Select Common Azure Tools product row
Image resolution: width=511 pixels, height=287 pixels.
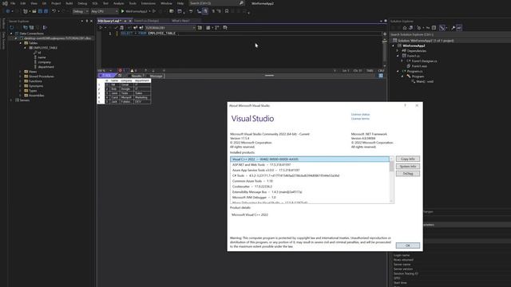[x=310, y=181]
